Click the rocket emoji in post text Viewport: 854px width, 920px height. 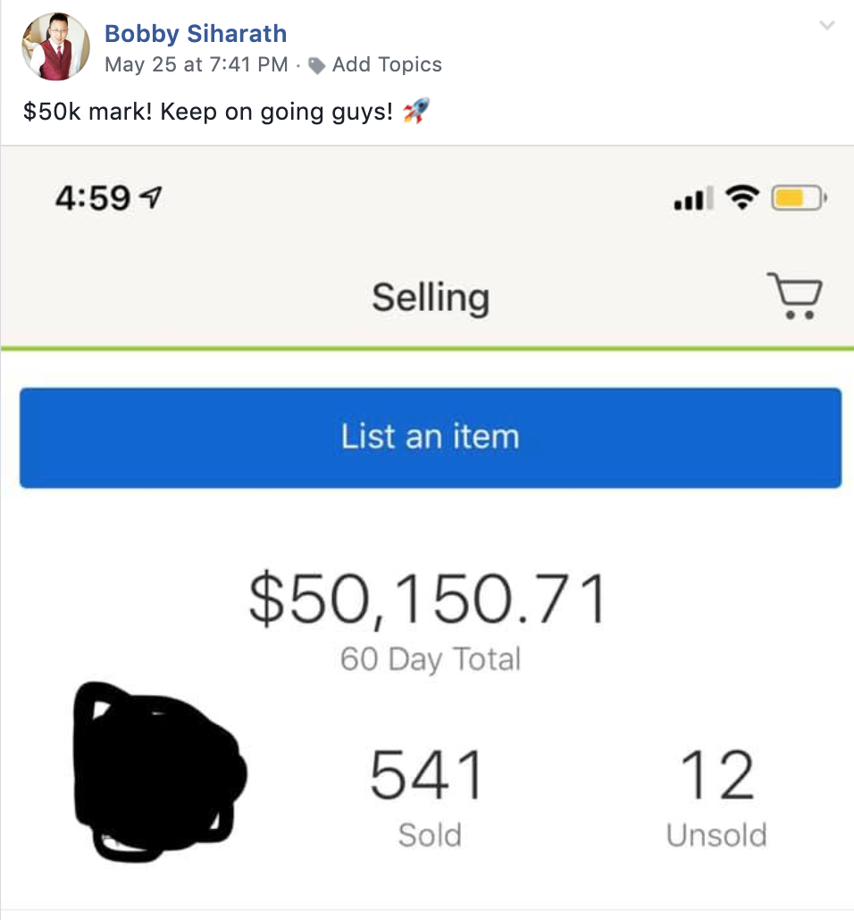[x=416, y=110]
